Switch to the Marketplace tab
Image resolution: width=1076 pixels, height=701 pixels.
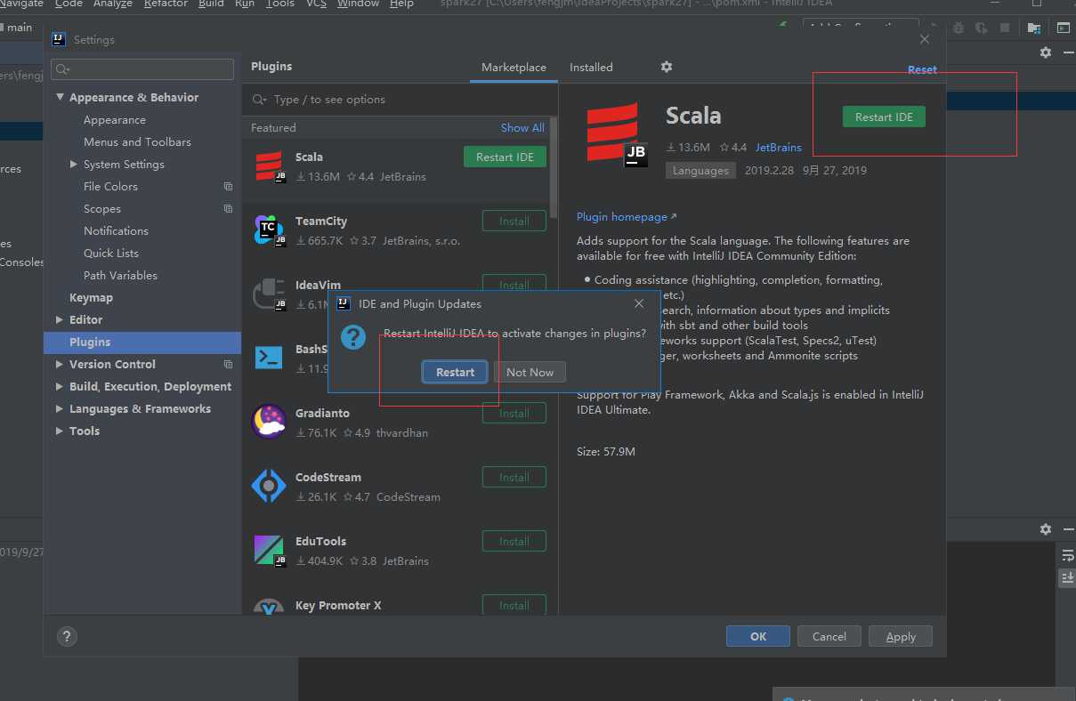514,68
